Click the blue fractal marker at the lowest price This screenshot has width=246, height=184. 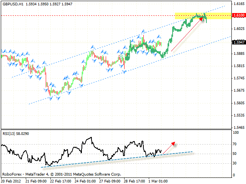50,99
